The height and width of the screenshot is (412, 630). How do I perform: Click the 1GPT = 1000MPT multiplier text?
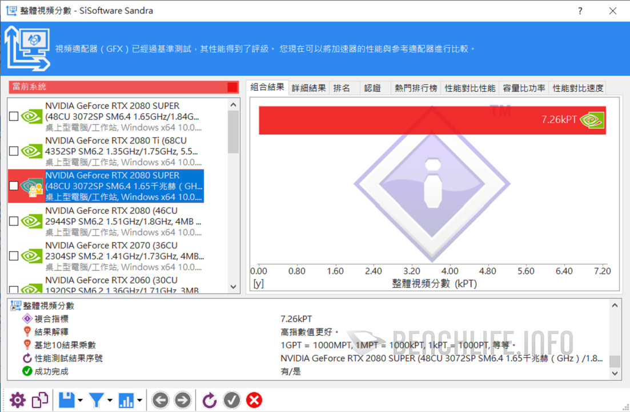pyautogui.click(x=398, y=345)
